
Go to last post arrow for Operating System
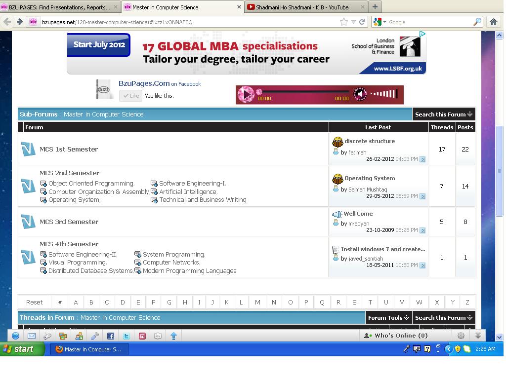pyautogui.click(x=422, y=196)
